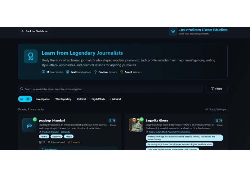Click the book icon beside 11 Case Studies
The image size is (250, 177).
43,72
